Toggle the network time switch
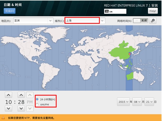The image size is (162, 121). click(140, 21)
